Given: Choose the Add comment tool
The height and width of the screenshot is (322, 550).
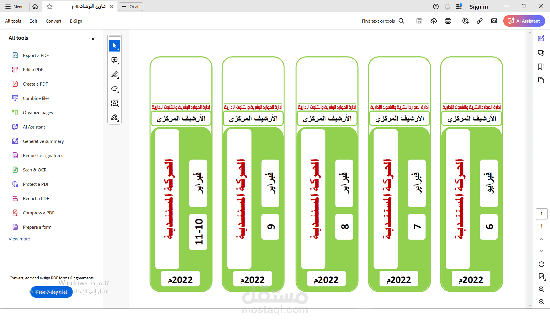Looking at the screenshot, I should [115, 60].
